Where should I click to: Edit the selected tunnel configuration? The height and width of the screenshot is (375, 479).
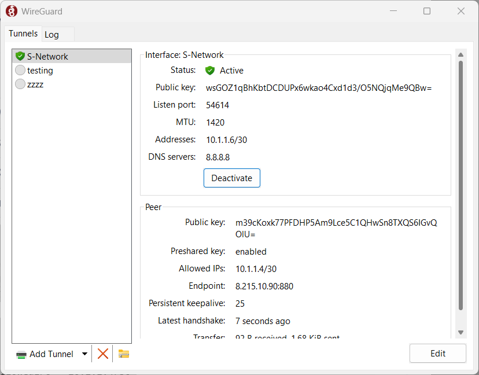pyautogui.click(x=438, y=354)
